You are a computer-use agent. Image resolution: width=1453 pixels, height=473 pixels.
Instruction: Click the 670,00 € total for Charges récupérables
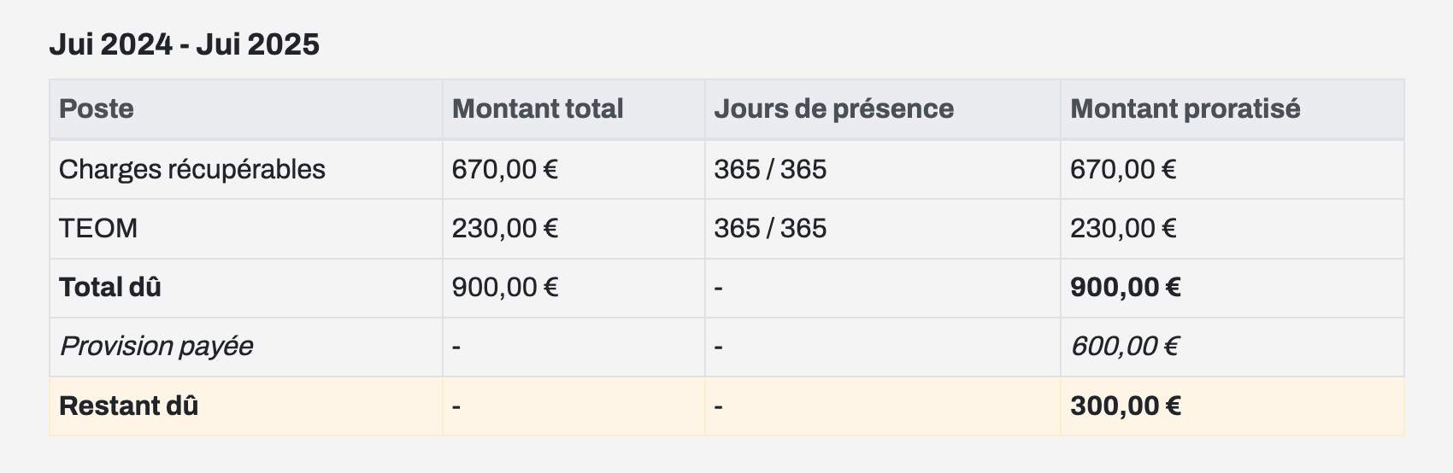(504, 169)
